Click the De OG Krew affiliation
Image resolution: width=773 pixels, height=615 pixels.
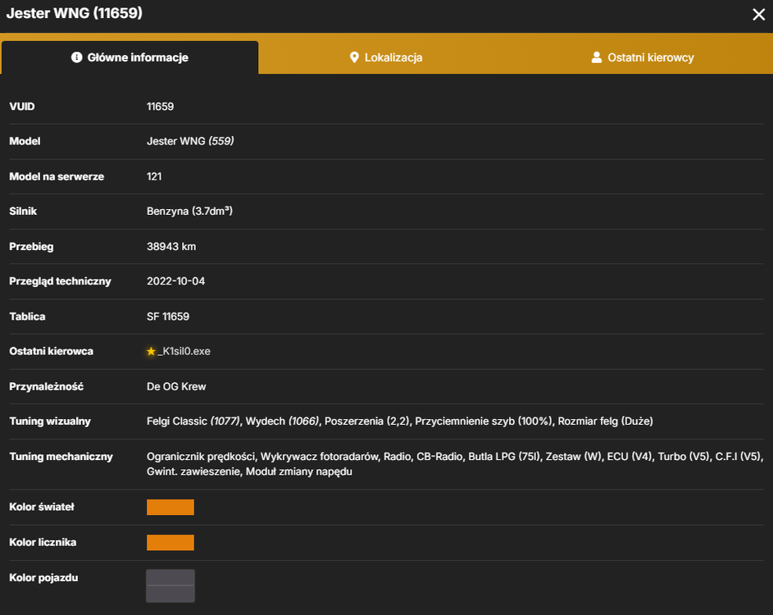click(x=176, y=387)
